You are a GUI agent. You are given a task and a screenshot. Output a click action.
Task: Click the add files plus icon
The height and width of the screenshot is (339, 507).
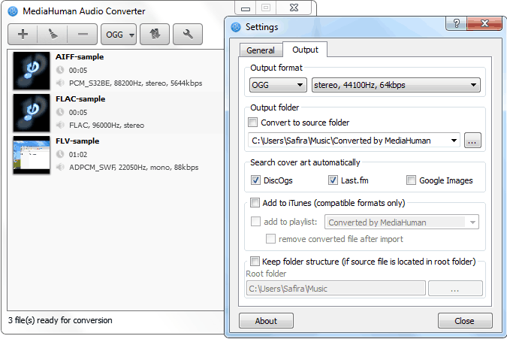[23, 34]
